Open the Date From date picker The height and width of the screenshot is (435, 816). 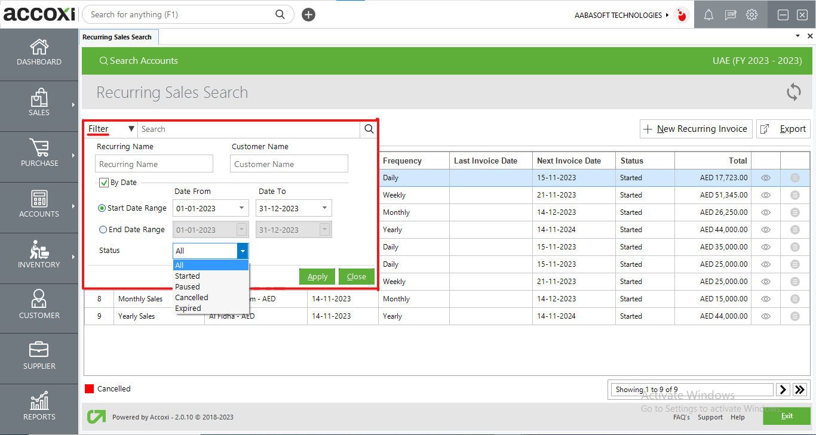(x=241, y=208)
